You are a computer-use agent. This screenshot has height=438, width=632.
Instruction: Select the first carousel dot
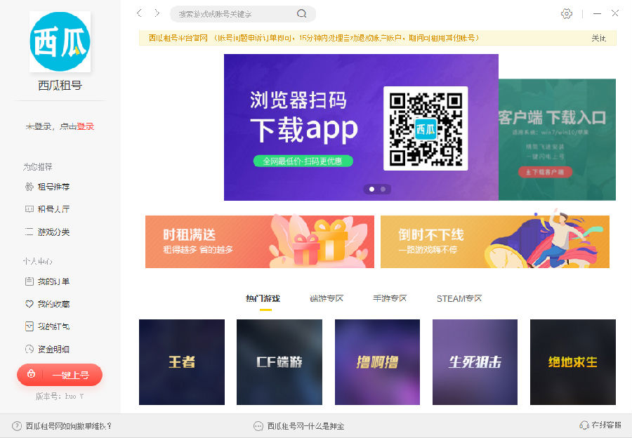click(x=371, y=189)
